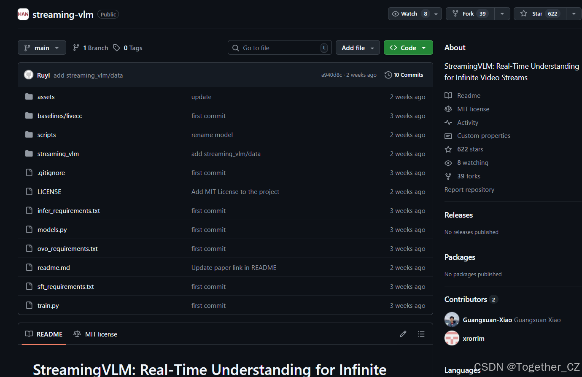Click the branch icon beside 1 Branch

77,48
